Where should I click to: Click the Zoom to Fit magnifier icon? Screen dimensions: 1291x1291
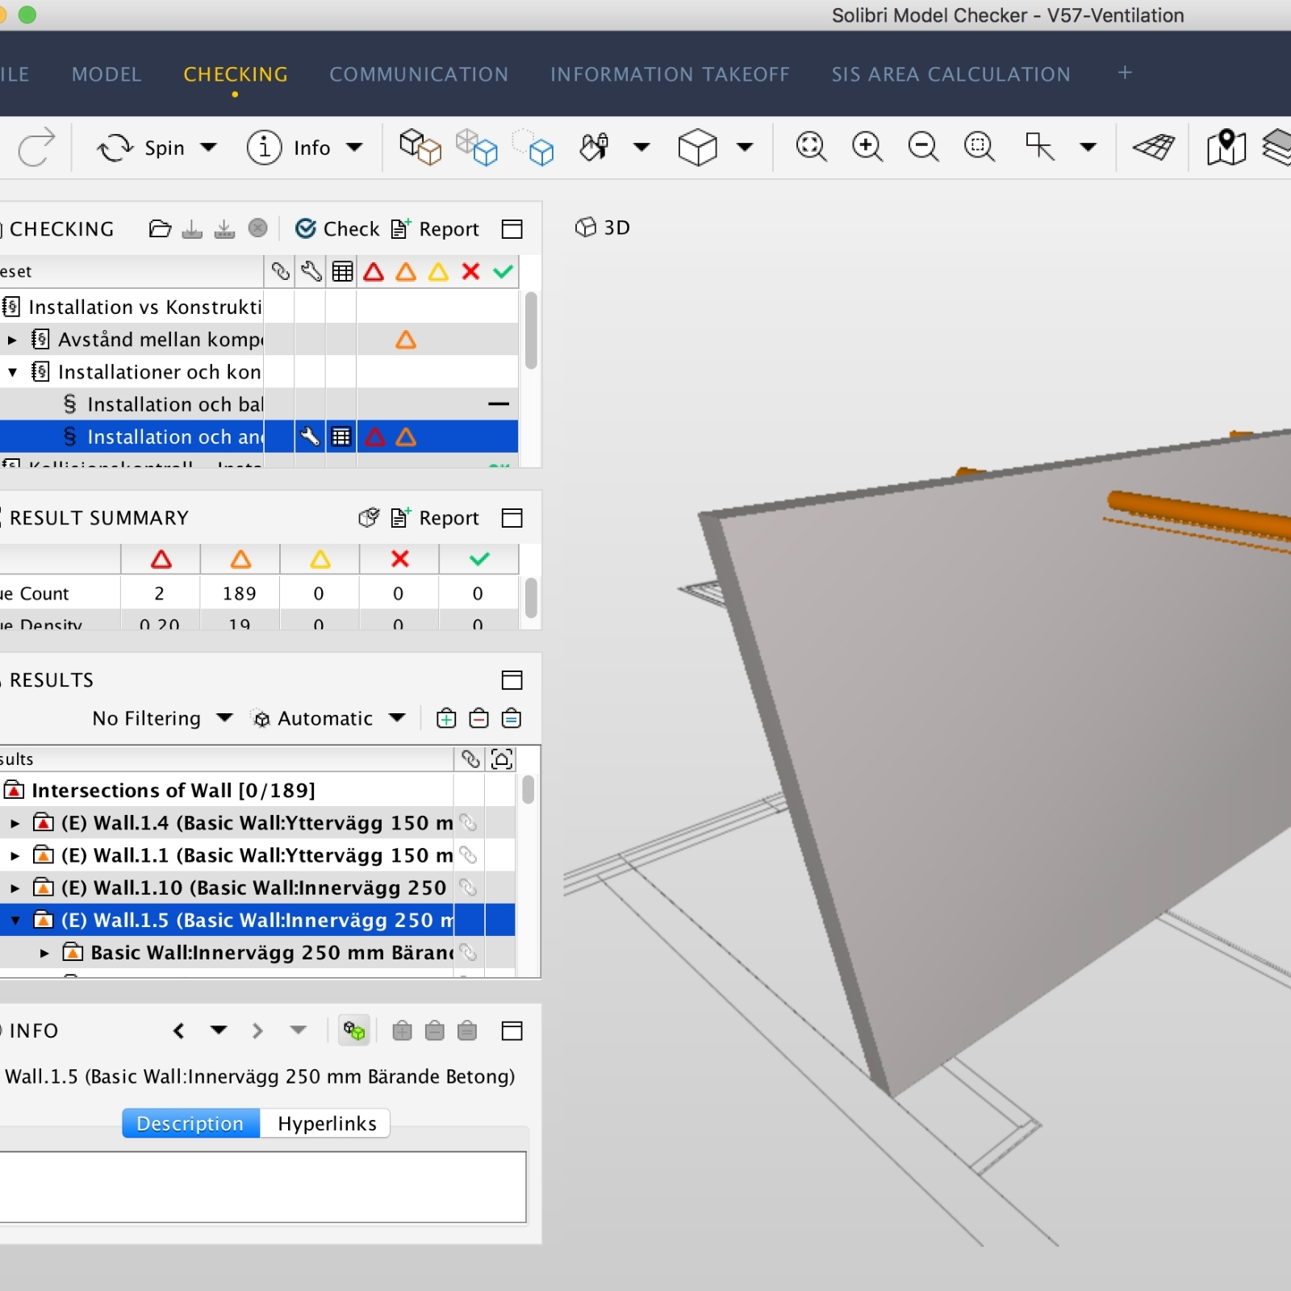(x=811, y=147)
